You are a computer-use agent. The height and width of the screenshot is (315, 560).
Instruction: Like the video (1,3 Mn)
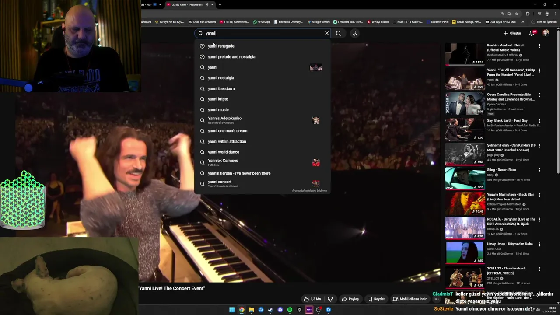(x=312, y=299)
